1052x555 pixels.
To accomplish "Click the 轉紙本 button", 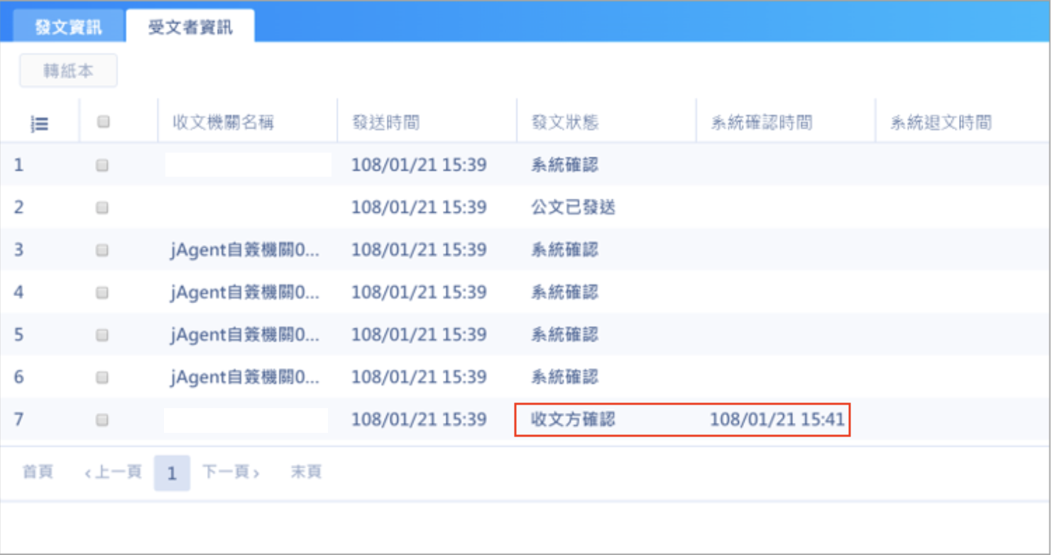I will click(x=68, y=71).
